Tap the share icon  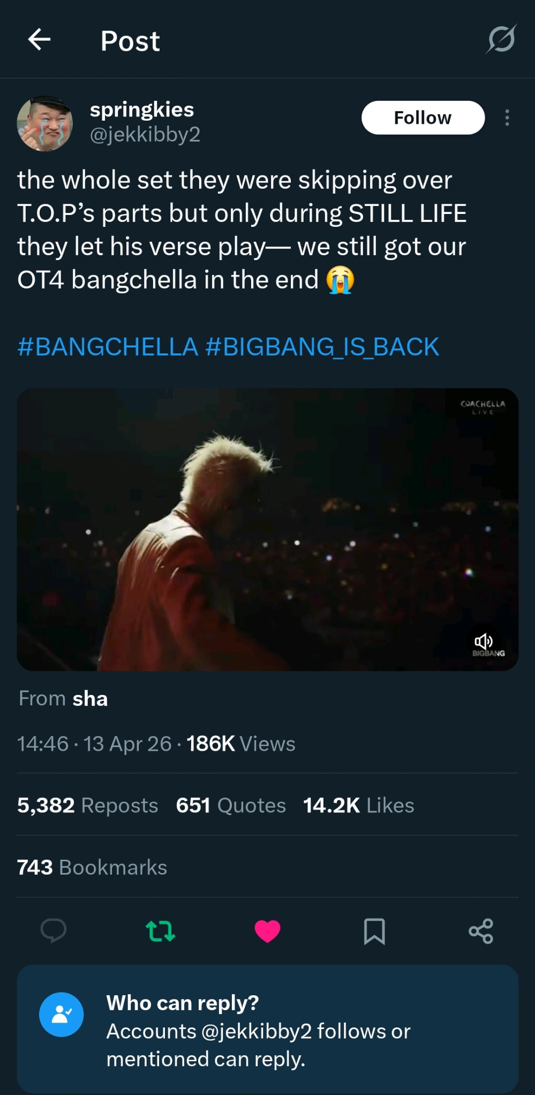(481, 931)
